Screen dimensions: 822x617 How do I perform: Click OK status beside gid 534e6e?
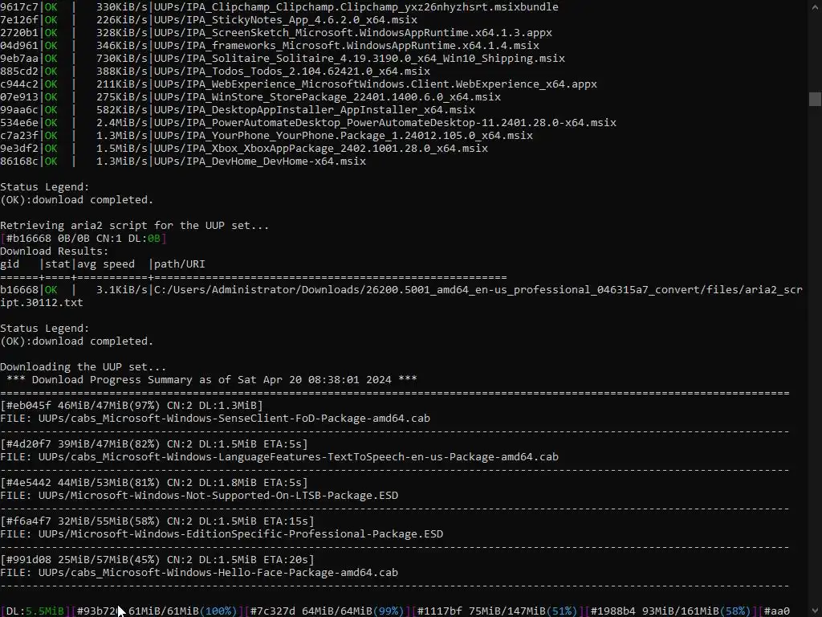coord(51,123)
